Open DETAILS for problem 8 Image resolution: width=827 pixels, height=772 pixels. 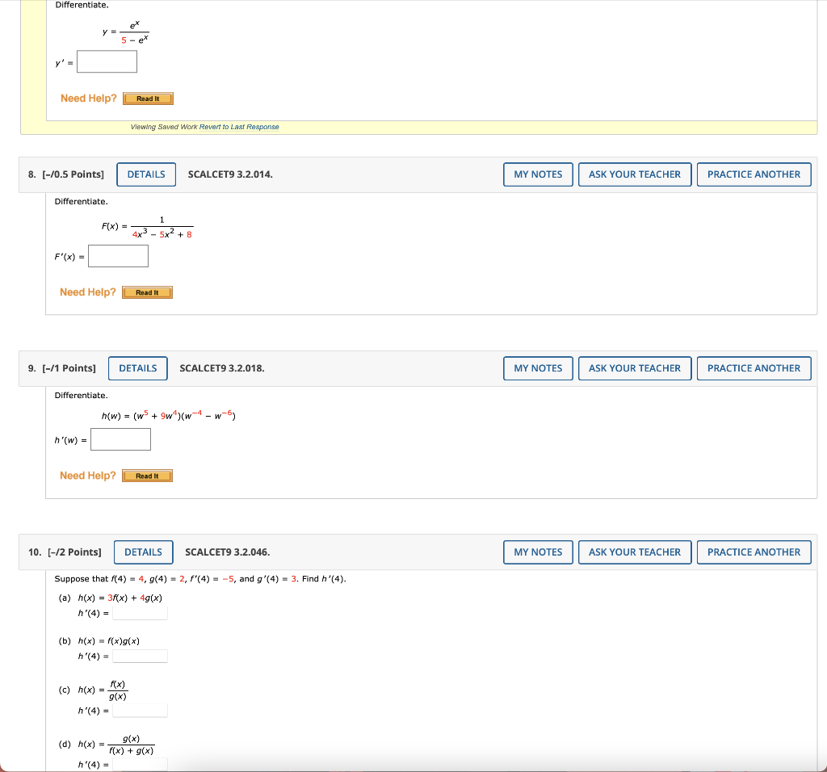click(145, 174)
